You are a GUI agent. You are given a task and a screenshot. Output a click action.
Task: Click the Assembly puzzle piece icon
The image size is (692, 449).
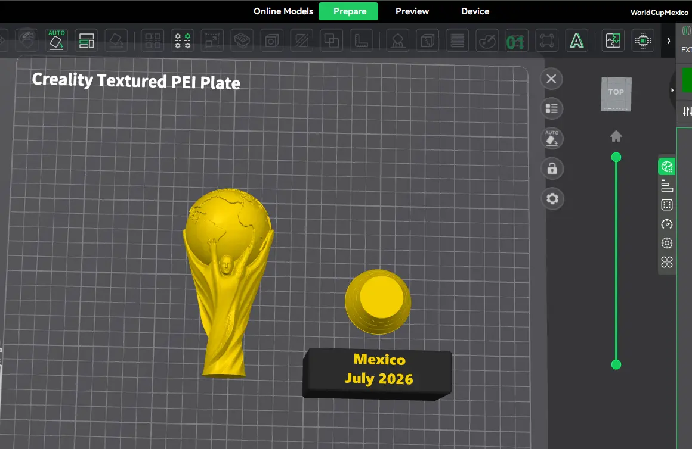[x=613, y=40]
